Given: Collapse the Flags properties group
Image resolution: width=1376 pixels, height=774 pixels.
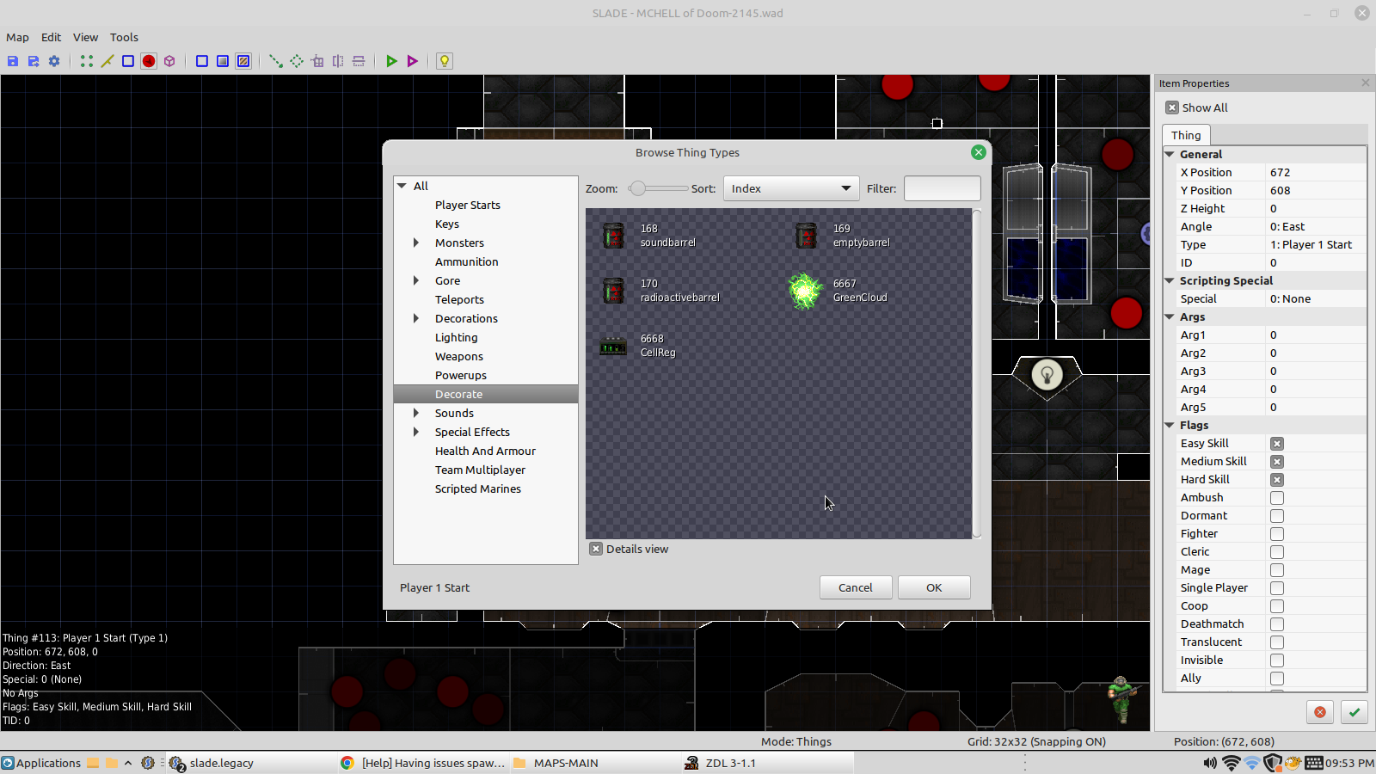Looking at the screenshot, I should pos(1170,425).
